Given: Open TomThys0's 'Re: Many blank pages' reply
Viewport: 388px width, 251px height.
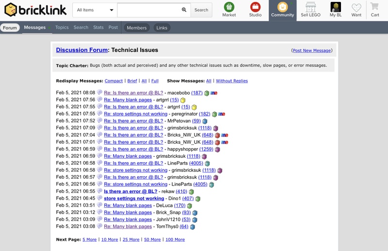Looking at the screenshot, I should pos(128,226).
